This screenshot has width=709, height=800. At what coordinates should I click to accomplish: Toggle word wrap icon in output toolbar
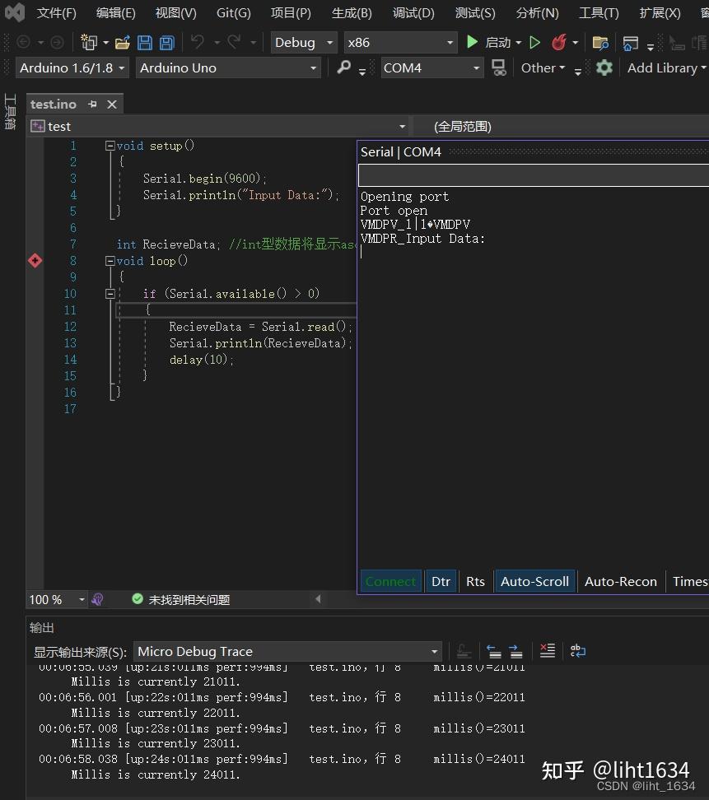point(577,650)
